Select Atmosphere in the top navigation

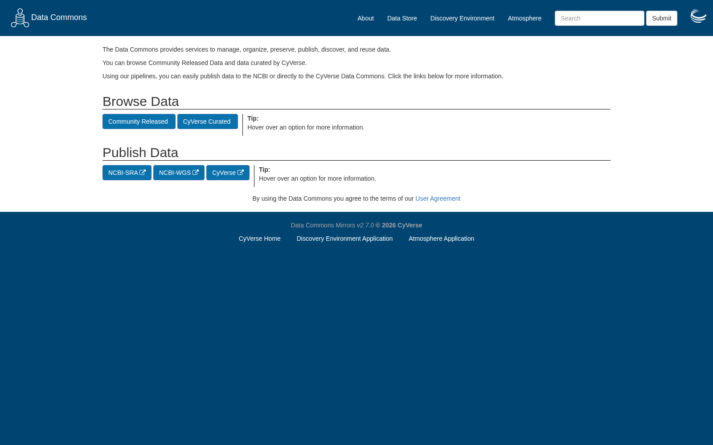[x=525, y=18]
